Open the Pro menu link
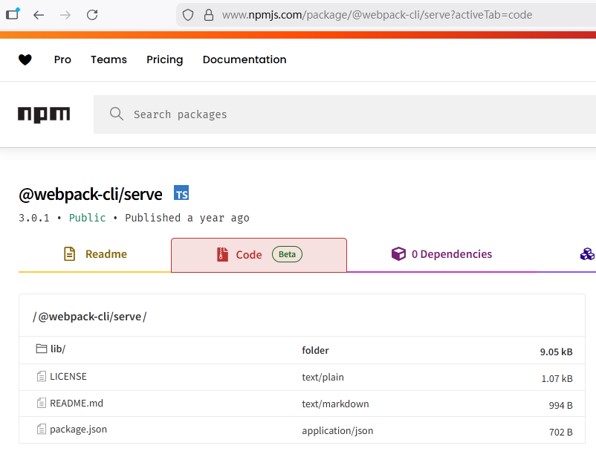The image size is (596, 463). [x=62, y=59]
